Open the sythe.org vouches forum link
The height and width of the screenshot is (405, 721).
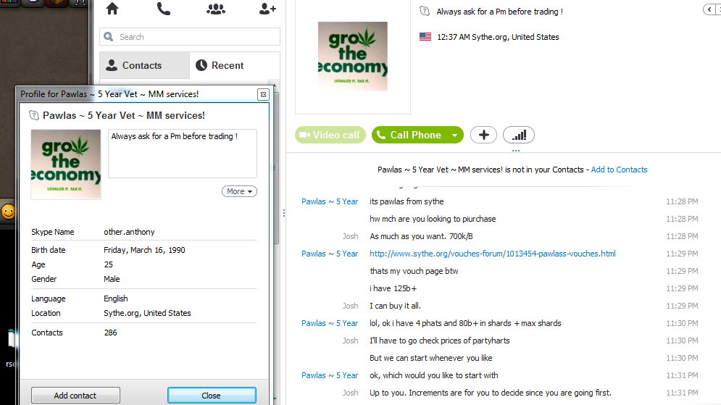point(493,254)
